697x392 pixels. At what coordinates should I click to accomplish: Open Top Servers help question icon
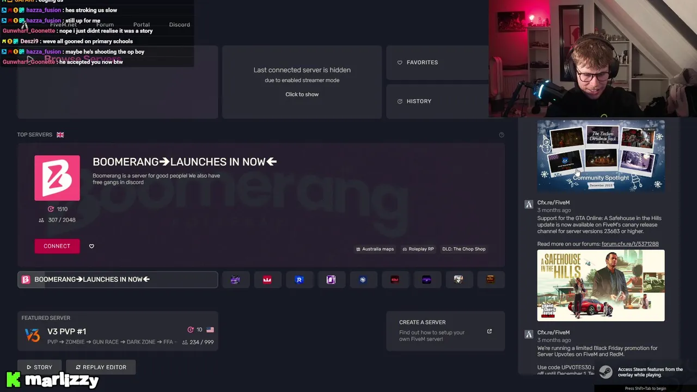click(502, 135)
